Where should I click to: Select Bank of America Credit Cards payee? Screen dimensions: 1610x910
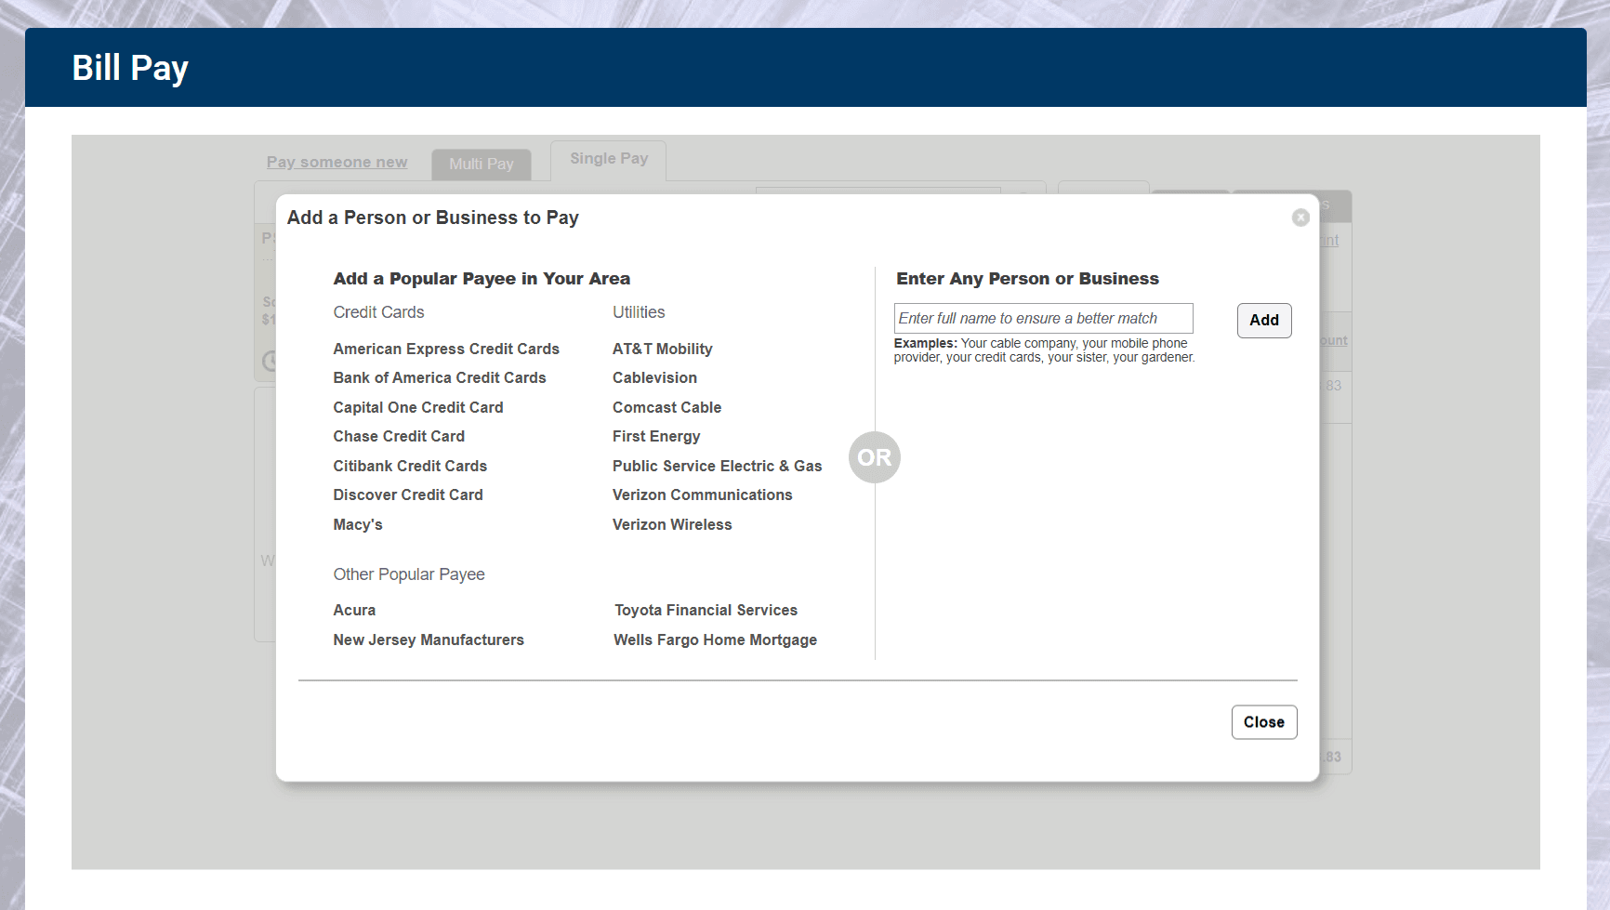point(440,378)
